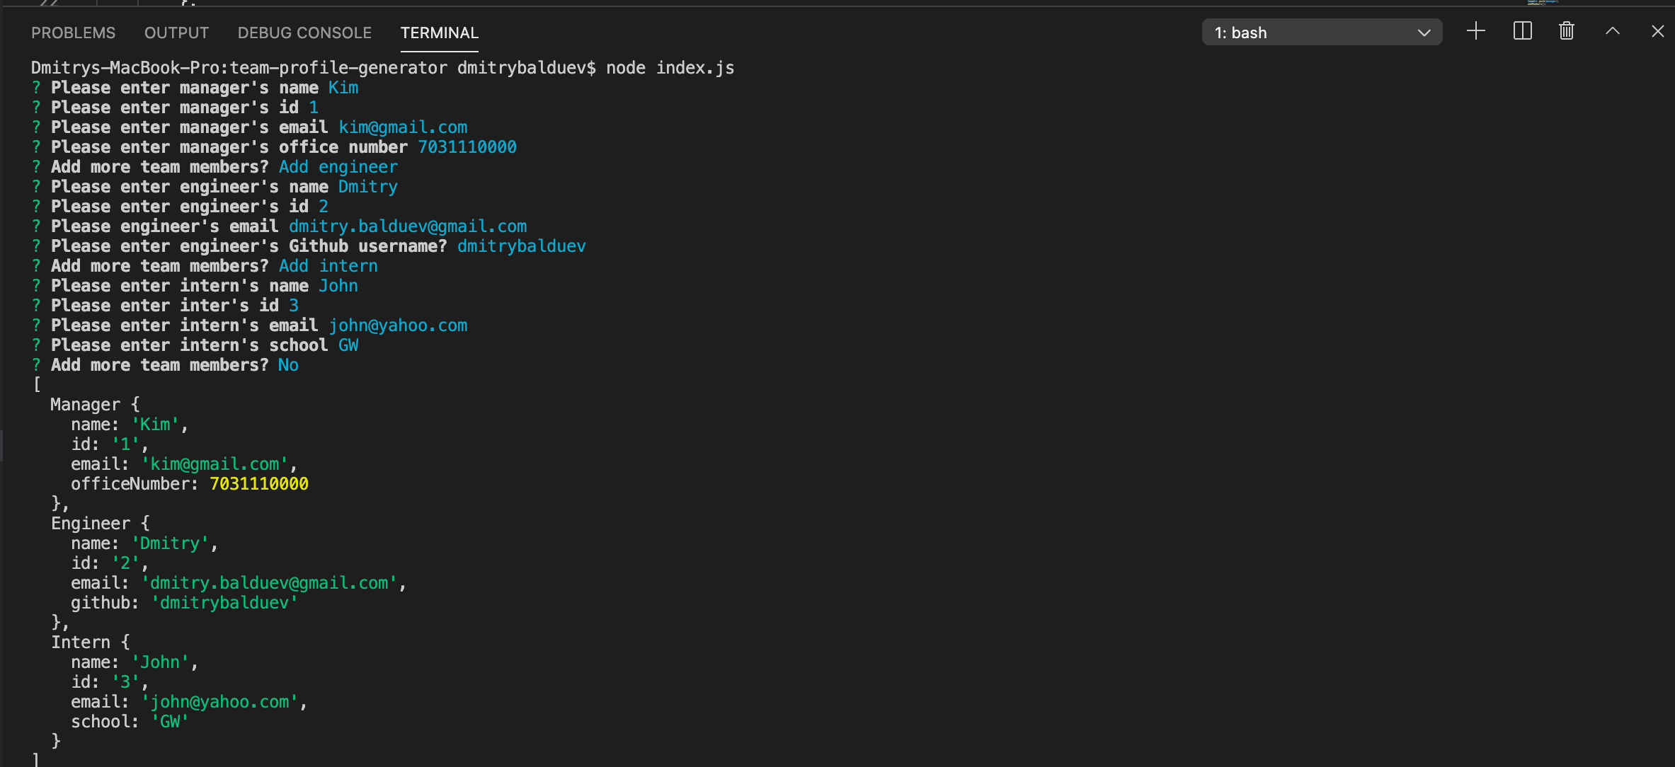Kill terminal using trash icon

(1567, 31)
